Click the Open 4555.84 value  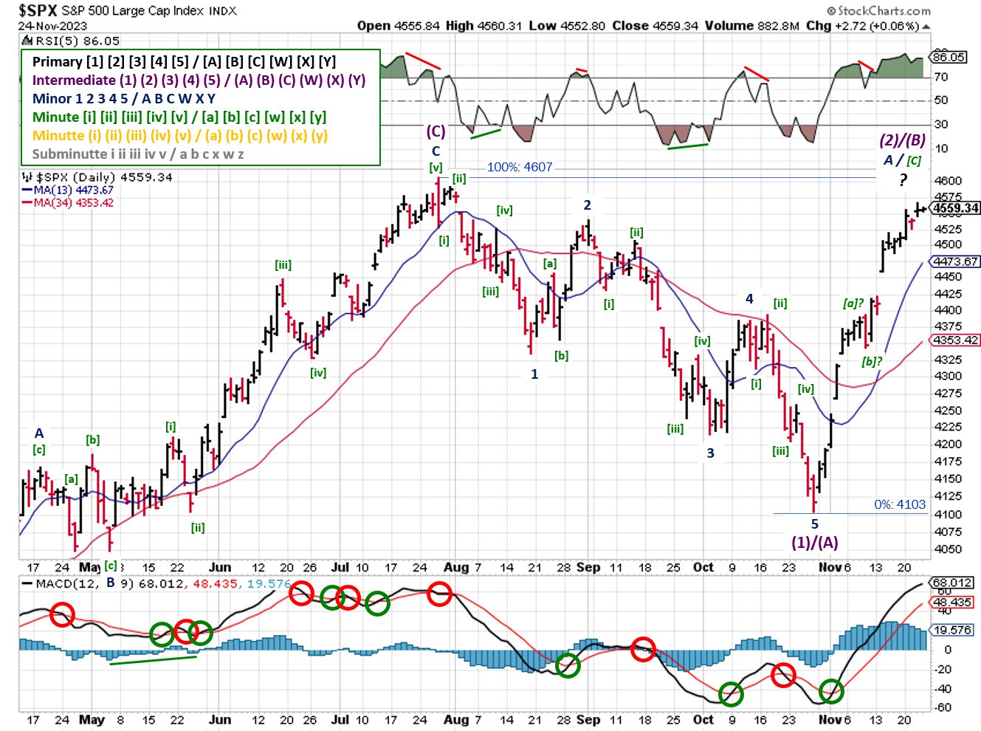coord(399,26)
